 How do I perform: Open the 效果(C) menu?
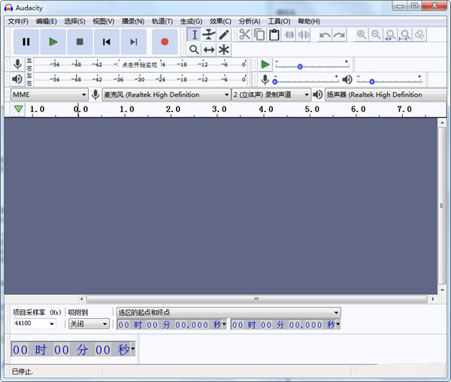[x=220, y=21]
